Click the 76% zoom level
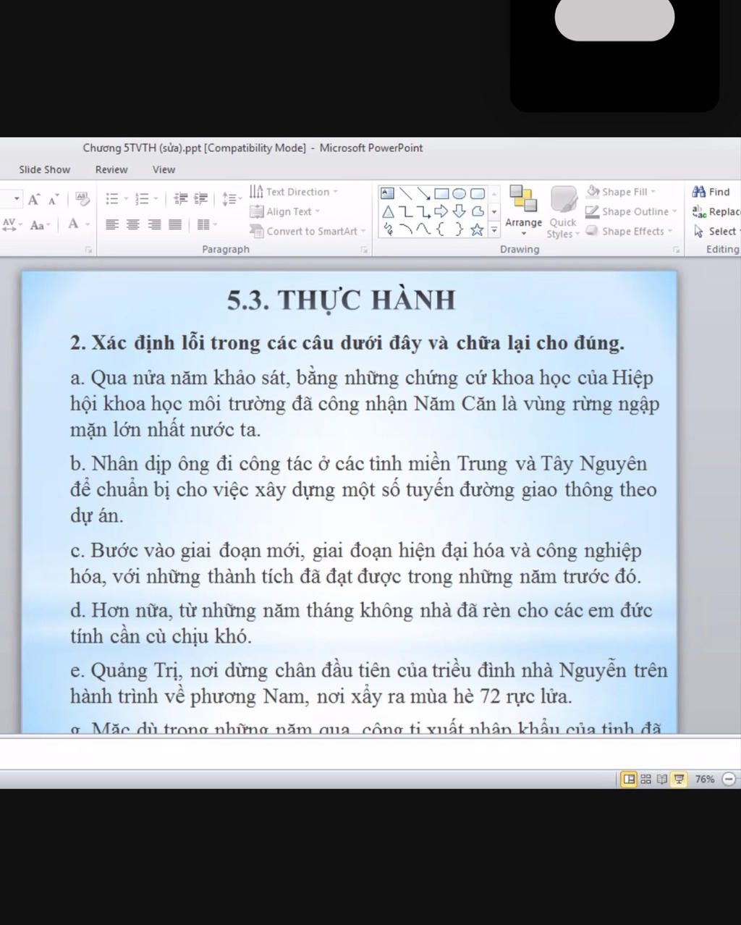Screen dimensions: 741x925 click(x=705, y=779)
